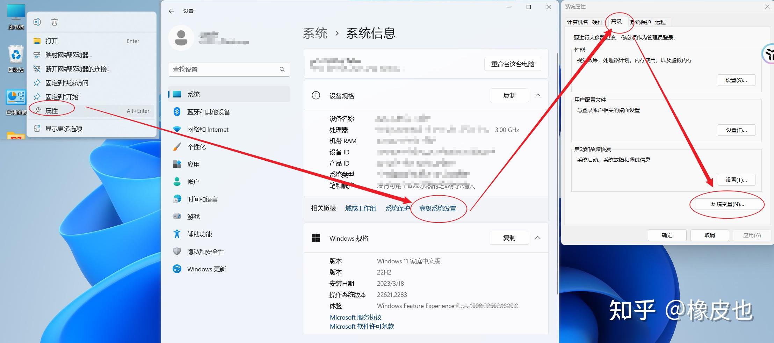Copy device specifications with 复制 button
Image resolution: width=774 pixels, height=343 pixels.
click(509, 95)
